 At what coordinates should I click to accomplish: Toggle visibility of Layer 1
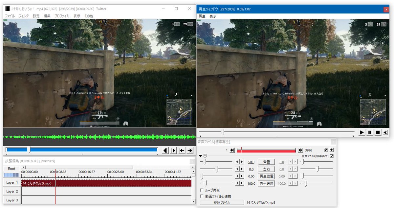(12, 182)
